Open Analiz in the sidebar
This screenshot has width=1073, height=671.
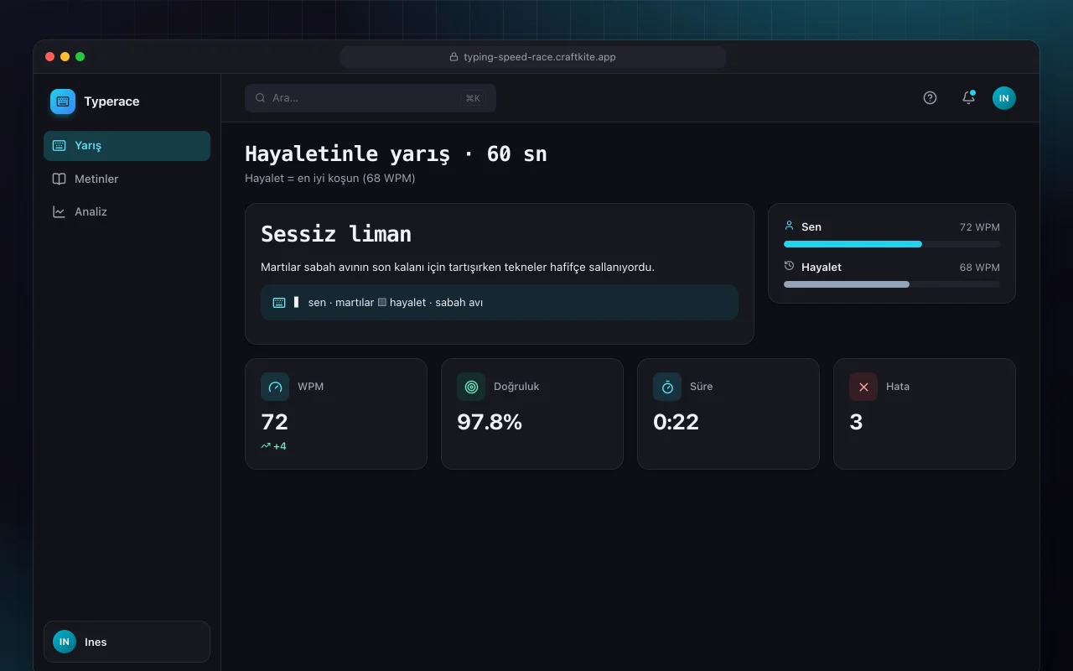[127, 212]
